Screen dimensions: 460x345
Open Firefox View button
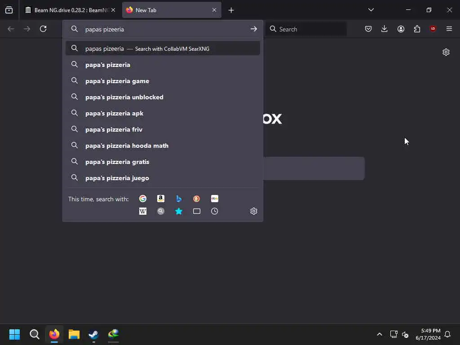tap(9, 10)
